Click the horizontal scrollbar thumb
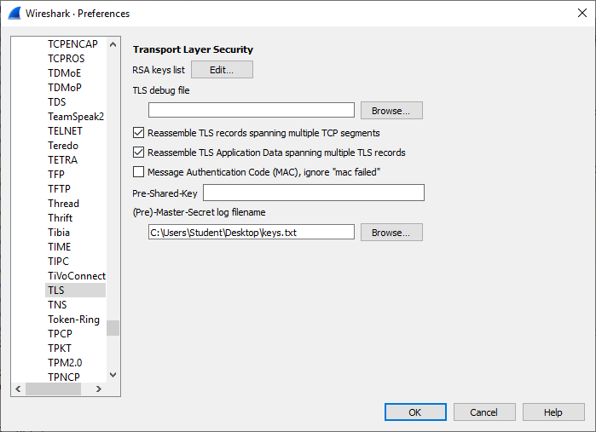Screen dimensions: 596x432 pos(53,389)
